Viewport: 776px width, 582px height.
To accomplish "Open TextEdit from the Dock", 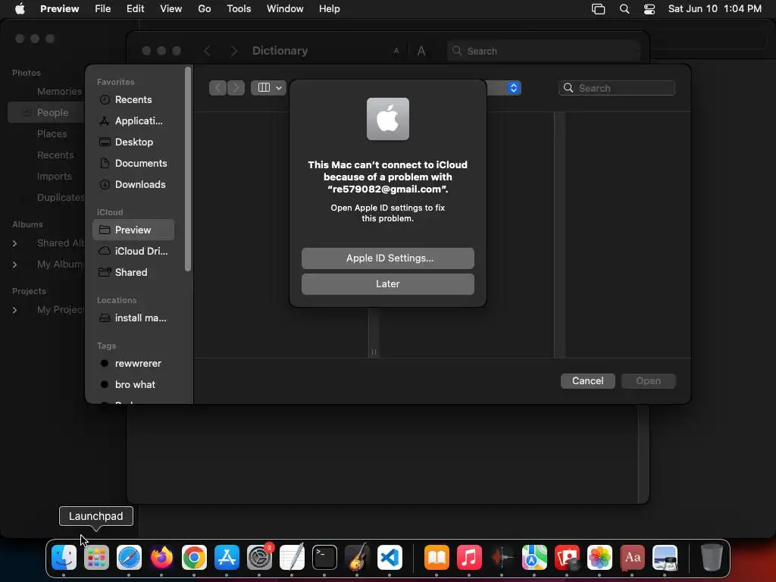I will pyautogui.click(x=292, y=558).
